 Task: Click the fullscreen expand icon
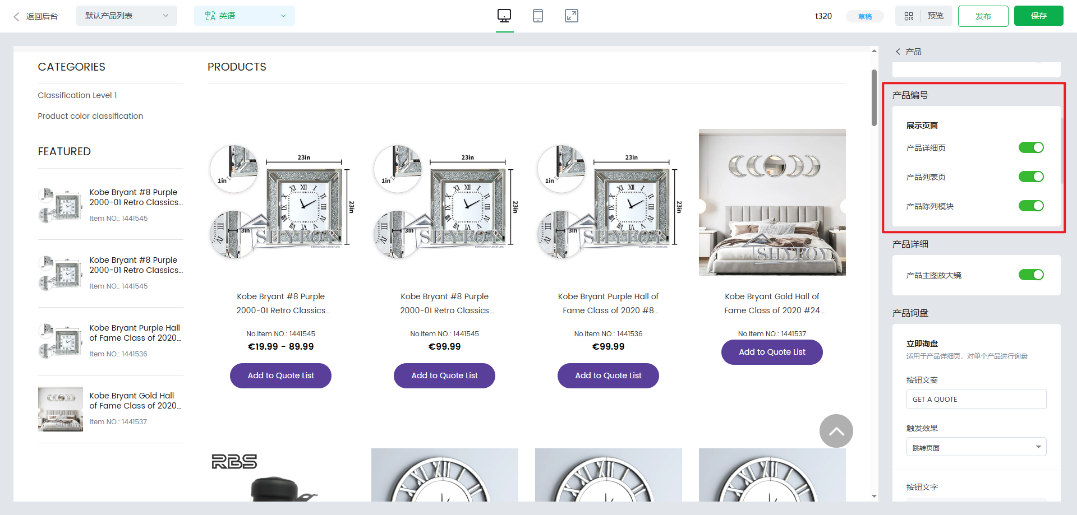coord(571,16)
